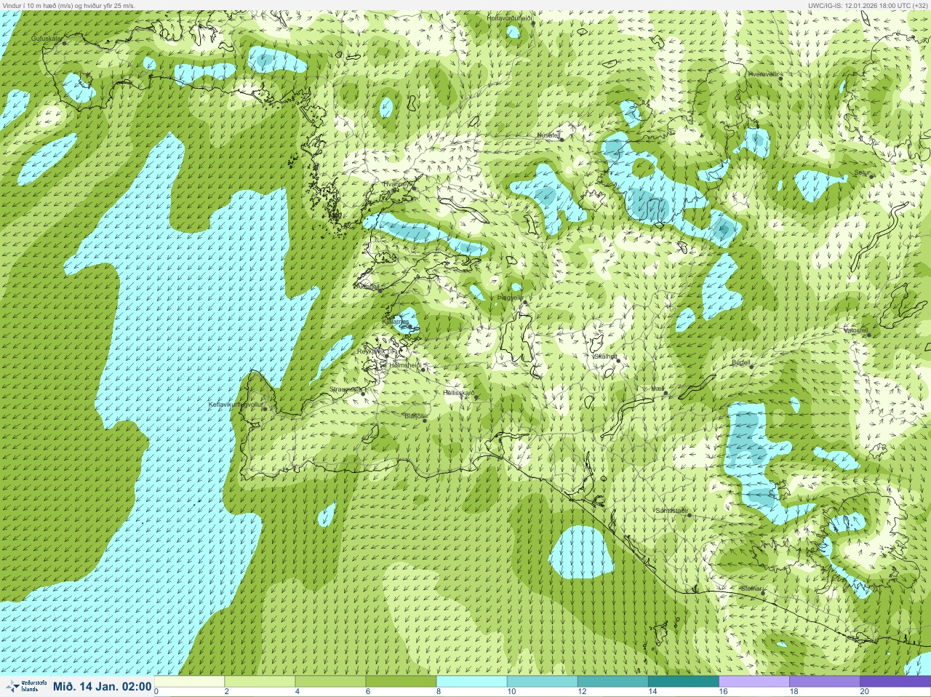Select the Skálholt station dot

click(x=618, y=360)
